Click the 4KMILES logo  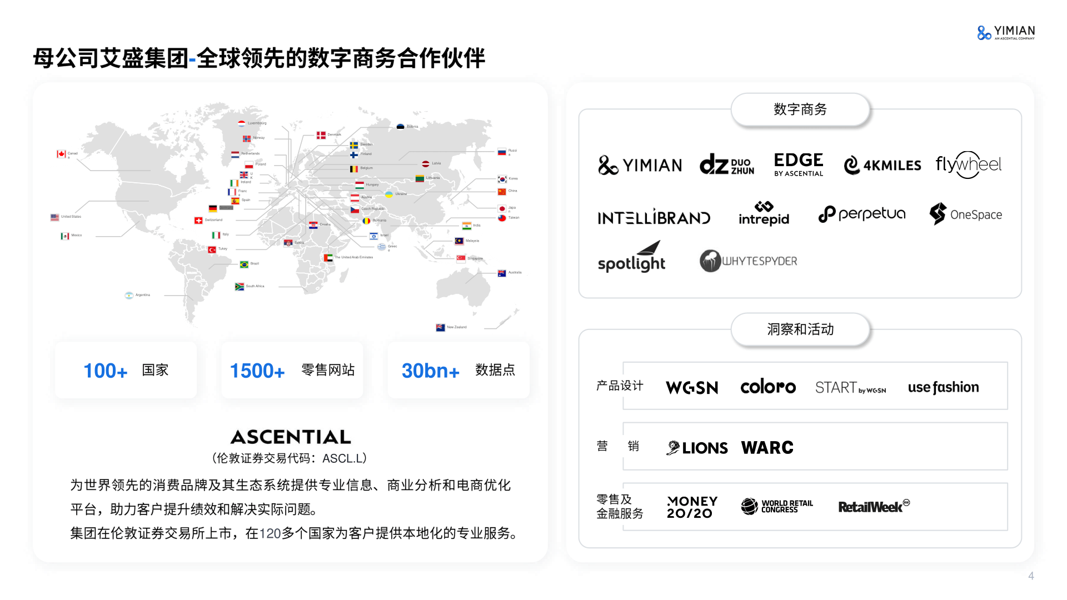click(882, 165)
